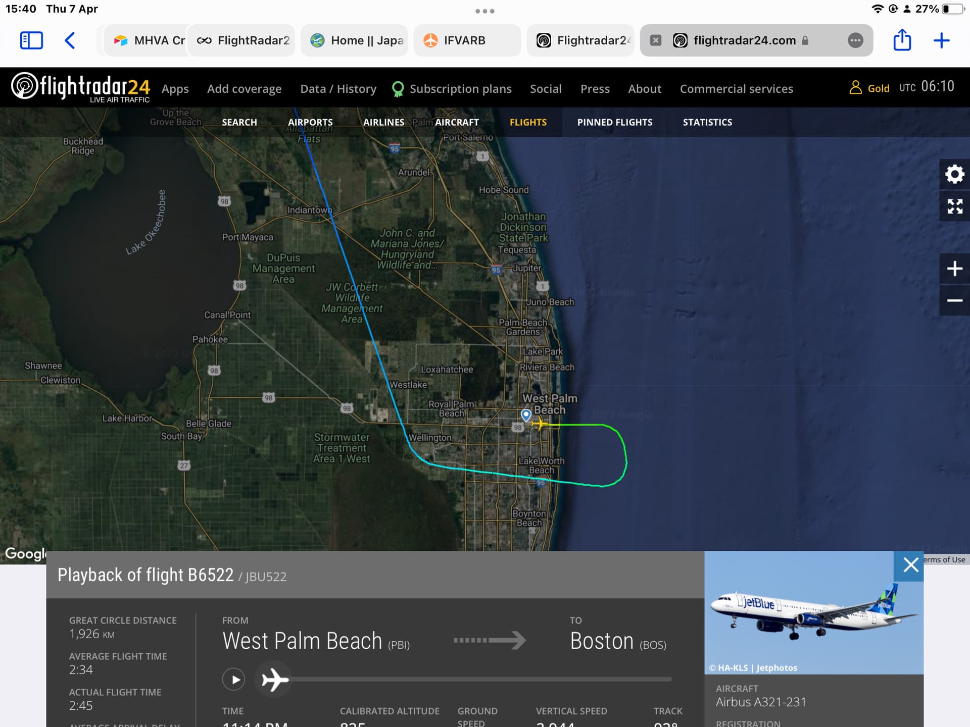The height and width of the screenshot is (727, 970).
Task: Open page options ellipsis in address bar
Action: 855,40
